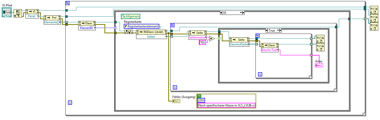Image resolution: width=380 pixels, height=120 pixels.
Task: Click the bottom Close Reference node outside outer loop
Action: tap(374, 27)
